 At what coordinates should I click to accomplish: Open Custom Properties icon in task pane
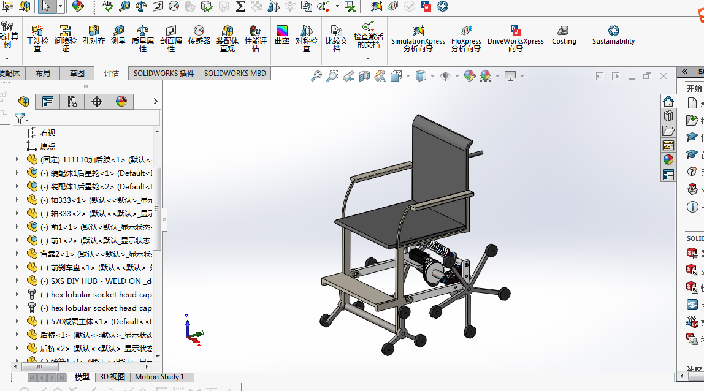click(x=668, y=175)
